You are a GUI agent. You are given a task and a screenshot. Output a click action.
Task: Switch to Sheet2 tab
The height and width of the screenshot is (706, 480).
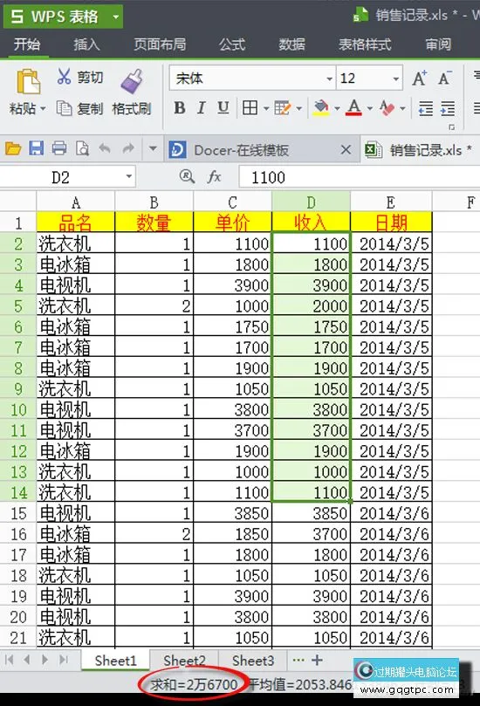tap(184, 661)
